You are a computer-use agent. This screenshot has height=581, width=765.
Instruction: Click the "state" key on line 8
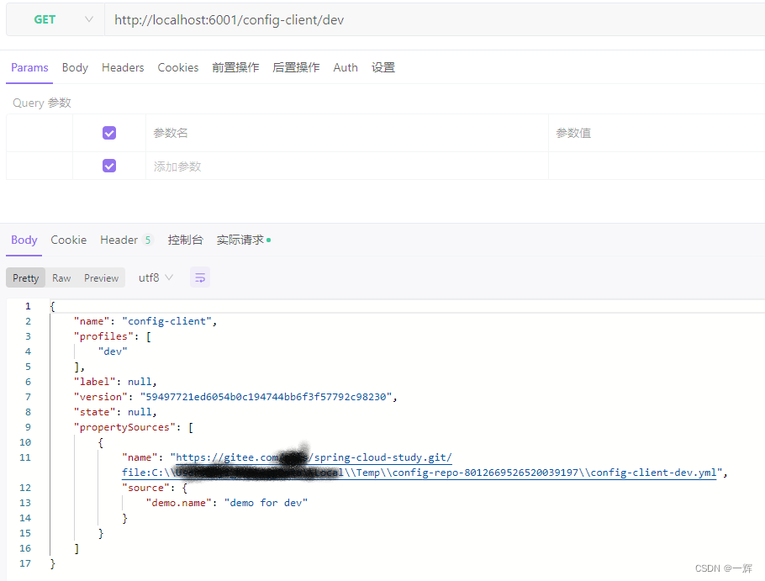(x=95, y=412)
